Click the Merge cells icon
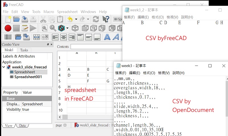This screenshot has width=228, height=136. [36, 37]
